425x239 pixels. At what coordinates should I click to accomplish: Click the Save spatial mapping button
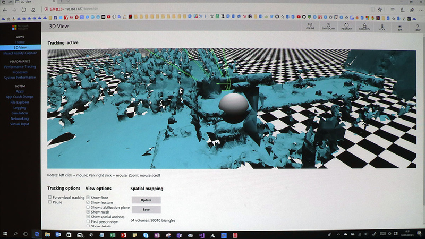146,209
